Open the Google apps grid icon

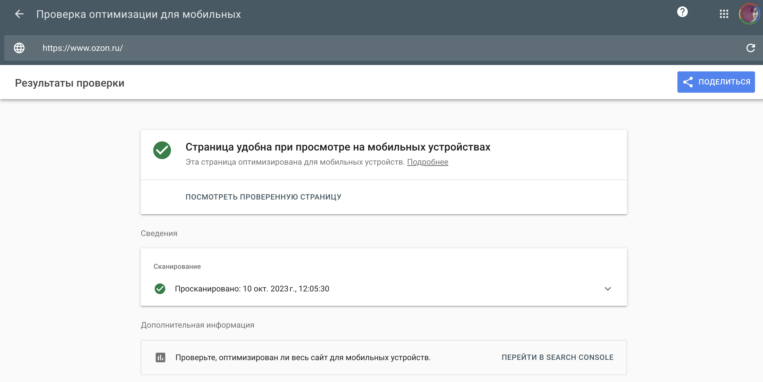724,14
